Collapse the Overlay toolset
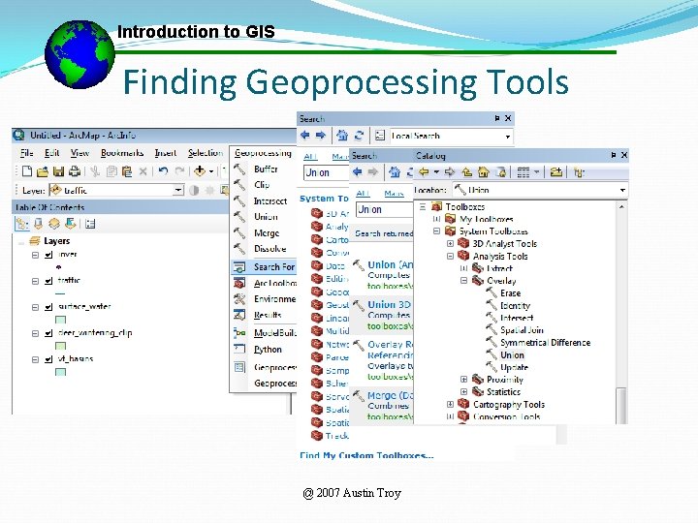This screenshot has width=698, height=523. tap(463, 281)
